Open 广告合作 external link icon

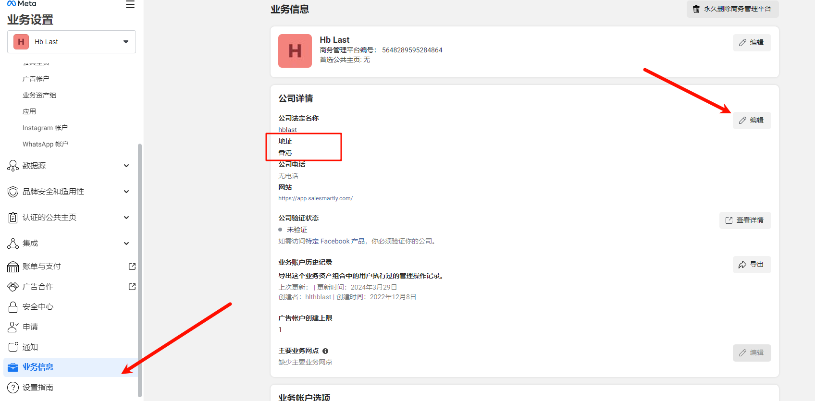[132, 287]
